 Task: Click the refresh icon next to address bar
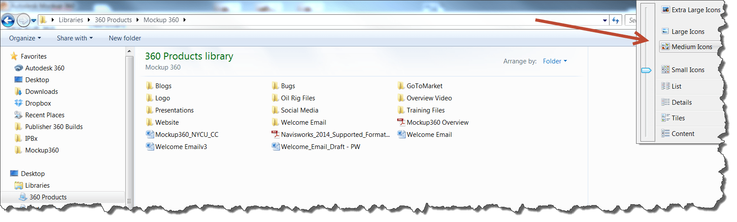tap(616, 20)
